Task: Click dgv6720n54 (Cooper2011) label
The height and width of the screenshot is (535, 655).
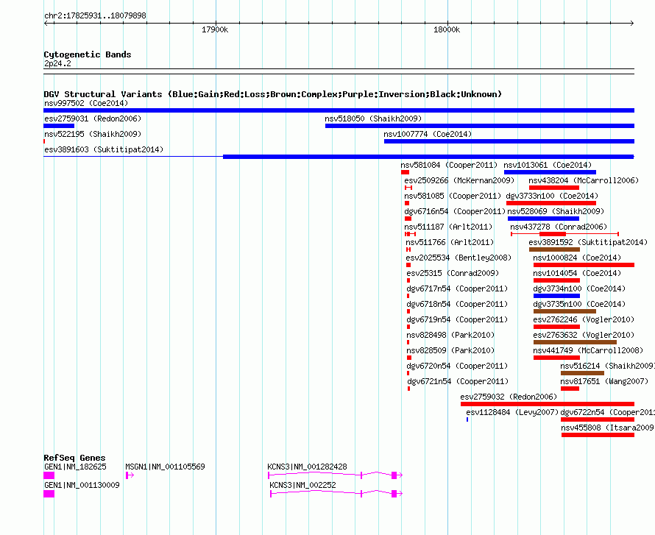Action: 457,366
